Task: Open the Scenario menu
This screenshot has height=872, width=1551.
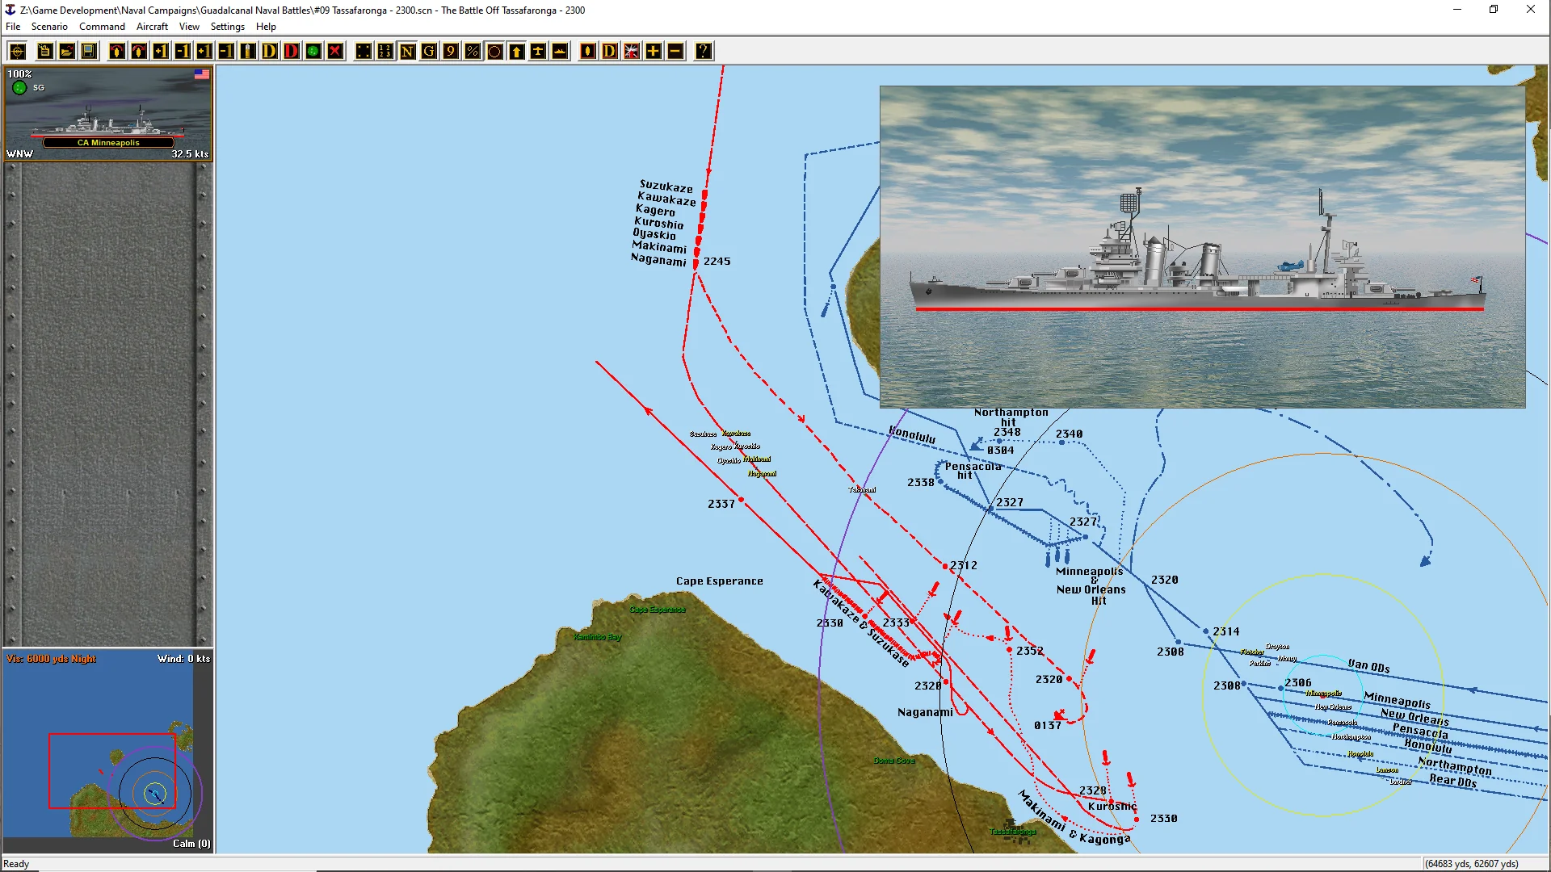Action: (x=49, y=27)
